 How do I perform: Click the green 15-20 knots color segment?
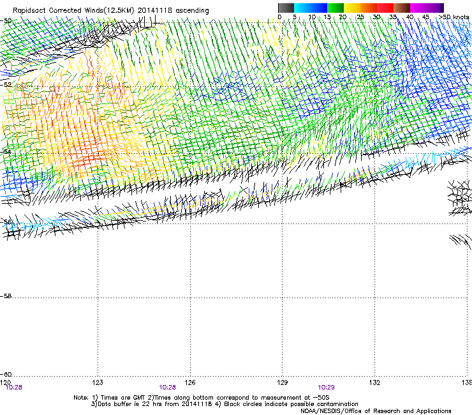pos(336,8)
